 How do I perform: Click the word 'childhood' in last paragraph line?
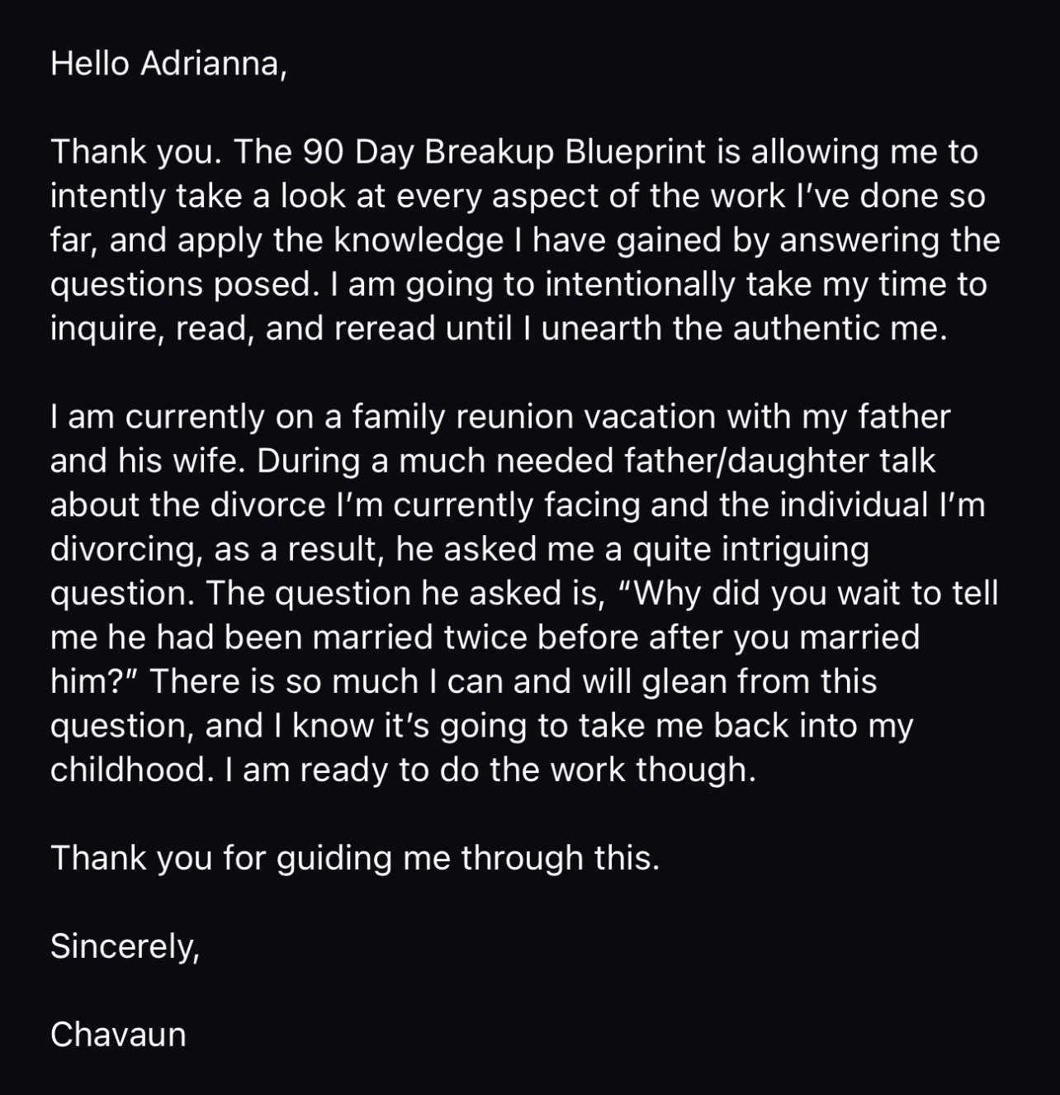point(127,770)
